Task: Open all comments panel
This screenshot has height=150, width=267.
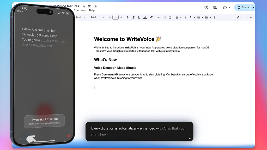Action: point(215,7)
